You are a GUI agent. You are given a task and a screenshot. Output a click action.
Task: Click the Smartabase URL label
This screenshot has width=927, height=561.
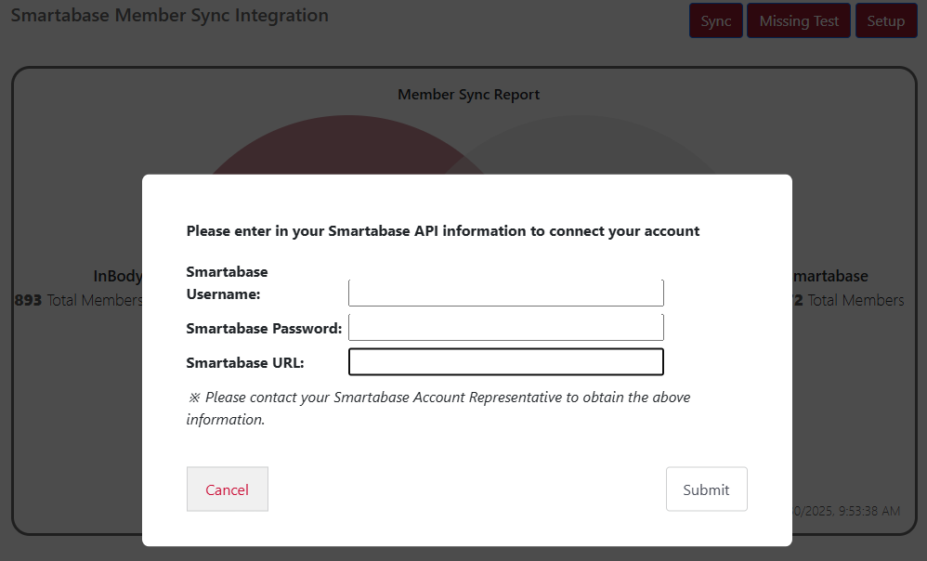point(245,363)
